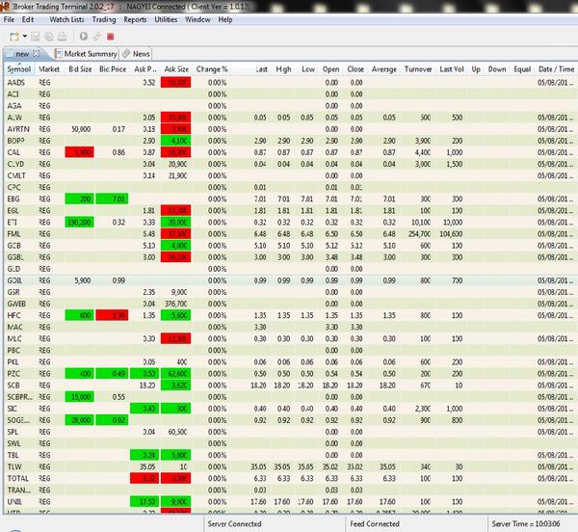This screenshot has width=578, height=532.
Task: Click the Open column header
Action: [330, 69]
